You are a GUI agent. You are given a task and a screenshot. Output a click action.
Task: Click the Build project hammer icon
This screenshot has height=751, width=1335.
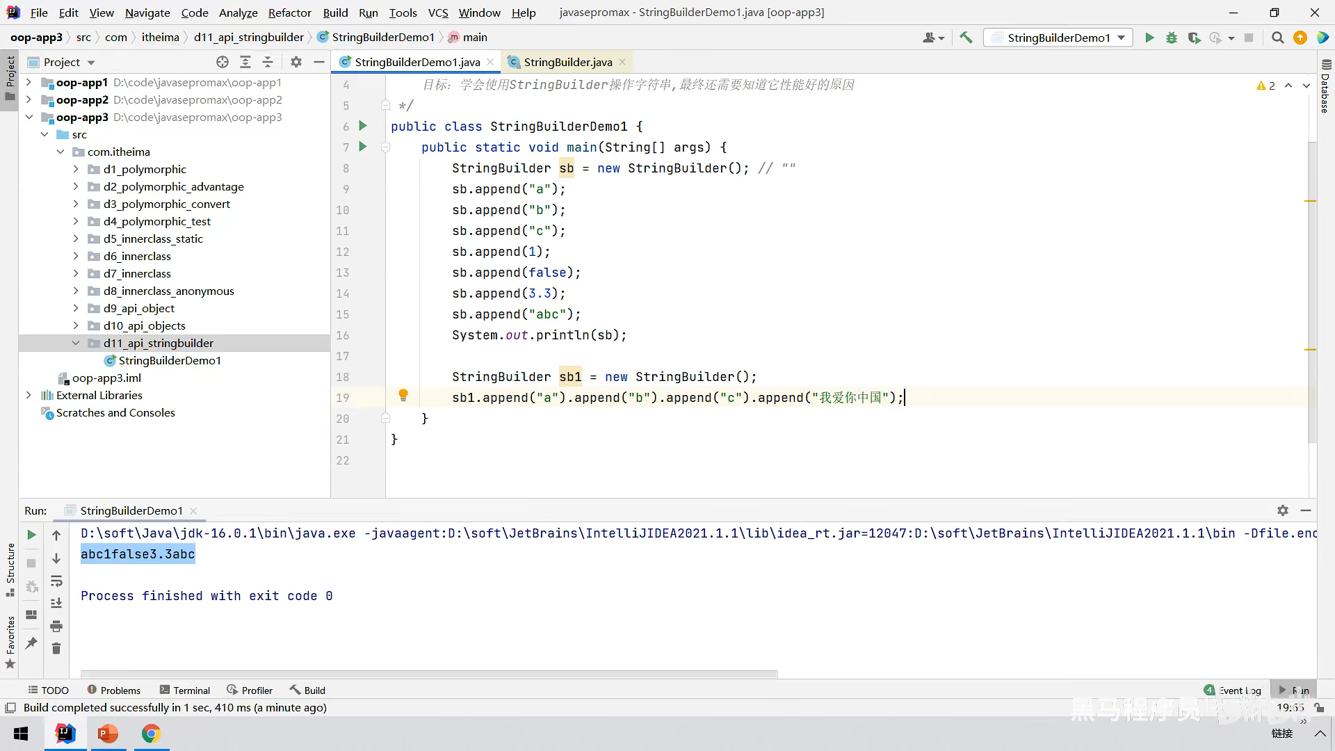(x=966, y=38)
